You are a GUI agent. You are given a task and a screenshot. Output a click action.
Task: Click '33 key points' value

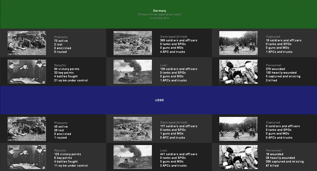[x=64, y=73]
